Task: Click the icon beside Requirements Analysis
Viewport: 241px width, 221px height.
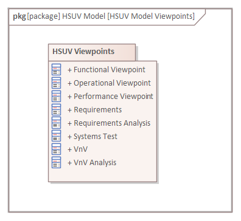Action: coord(56,123)
